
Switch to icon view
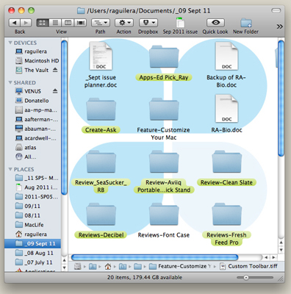[43, 23]
